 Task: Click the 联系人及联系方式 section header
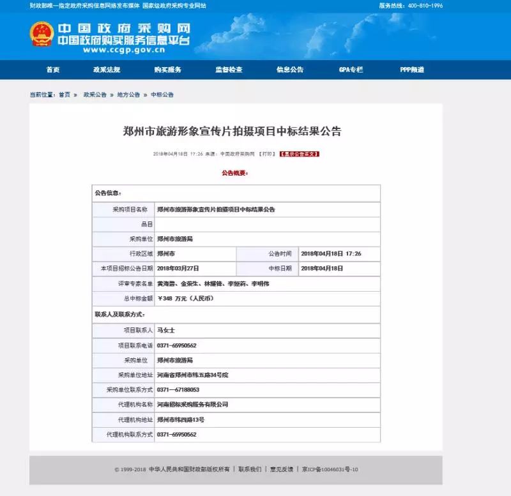(120, 314)
